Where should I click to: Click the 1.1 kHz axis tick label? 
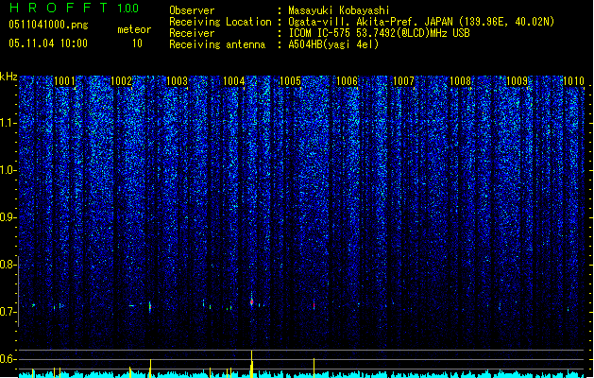(8, 123)
